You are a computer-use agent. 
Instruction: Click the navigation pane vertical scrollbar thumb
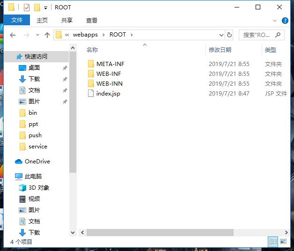(x=73, y=112)
